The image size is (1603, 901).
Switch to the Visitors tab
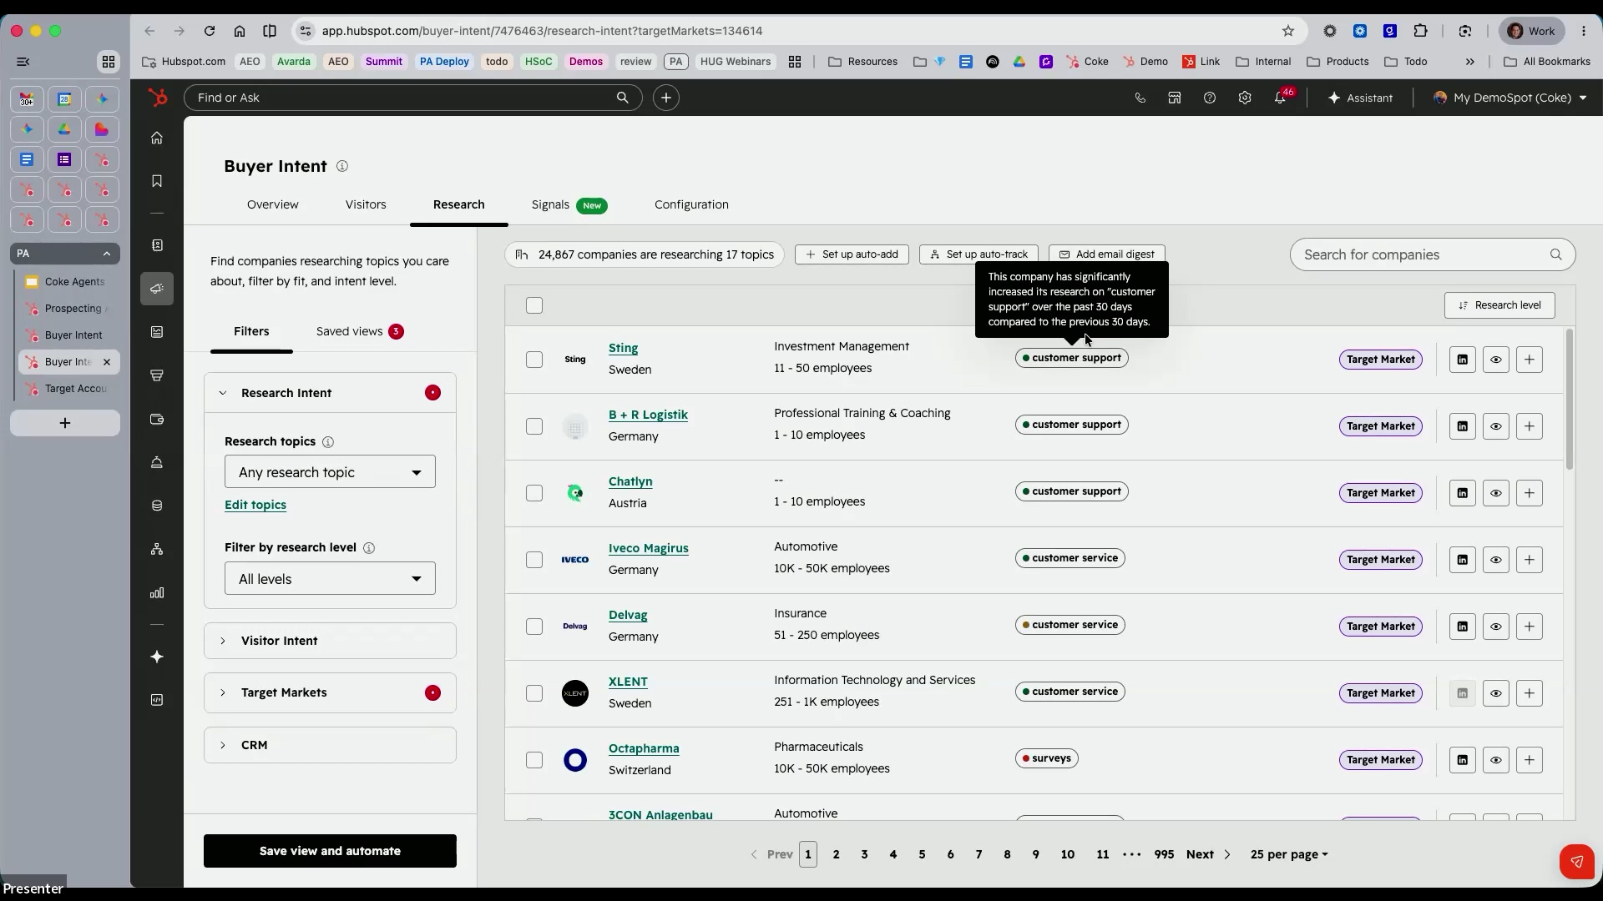[366, 204]
